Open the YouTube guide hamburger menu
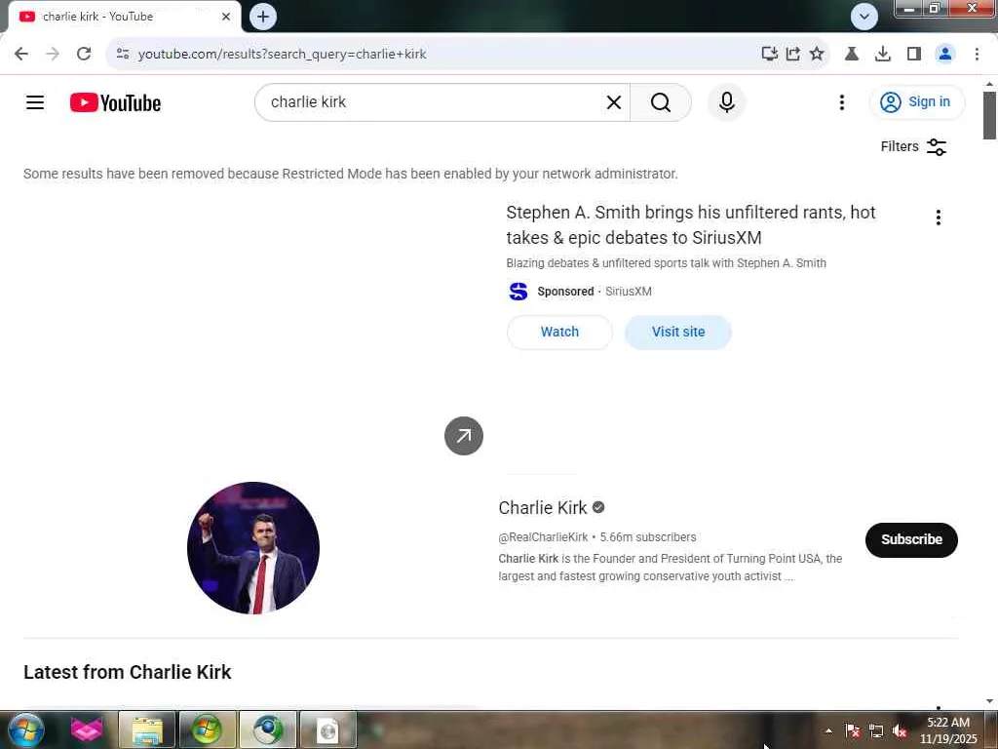This screenshot has height=749, width=998. pos(35,101)
